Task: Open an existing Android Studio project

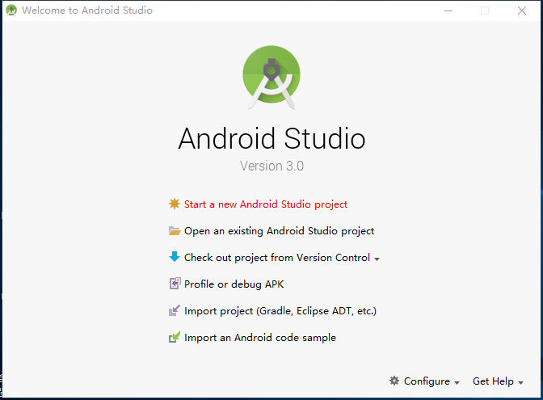Action: tap(279, 231)
